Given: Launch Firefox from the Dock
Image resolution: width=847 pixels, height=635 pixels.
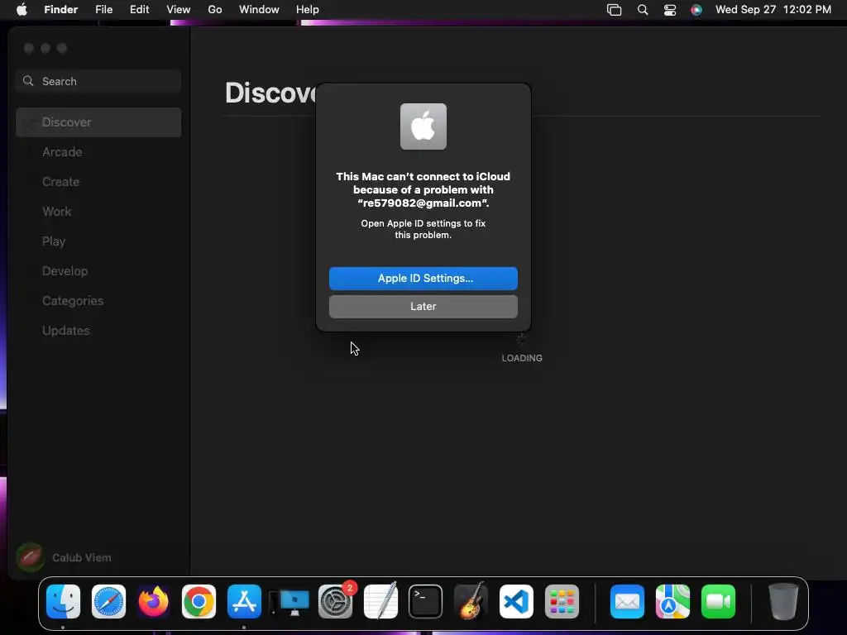Looking at the screenshot, I should click(x=153, y=602).
